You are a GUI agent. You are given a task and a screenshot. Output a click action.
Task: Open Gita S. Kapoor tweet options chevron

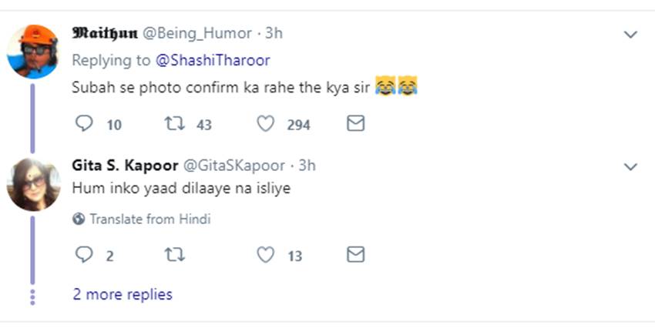630,166
